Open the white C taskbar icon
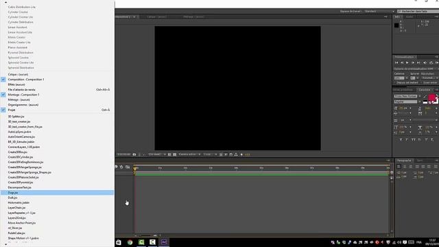The width and height of the screenshot is (439, 247). [x=152, y=242]
